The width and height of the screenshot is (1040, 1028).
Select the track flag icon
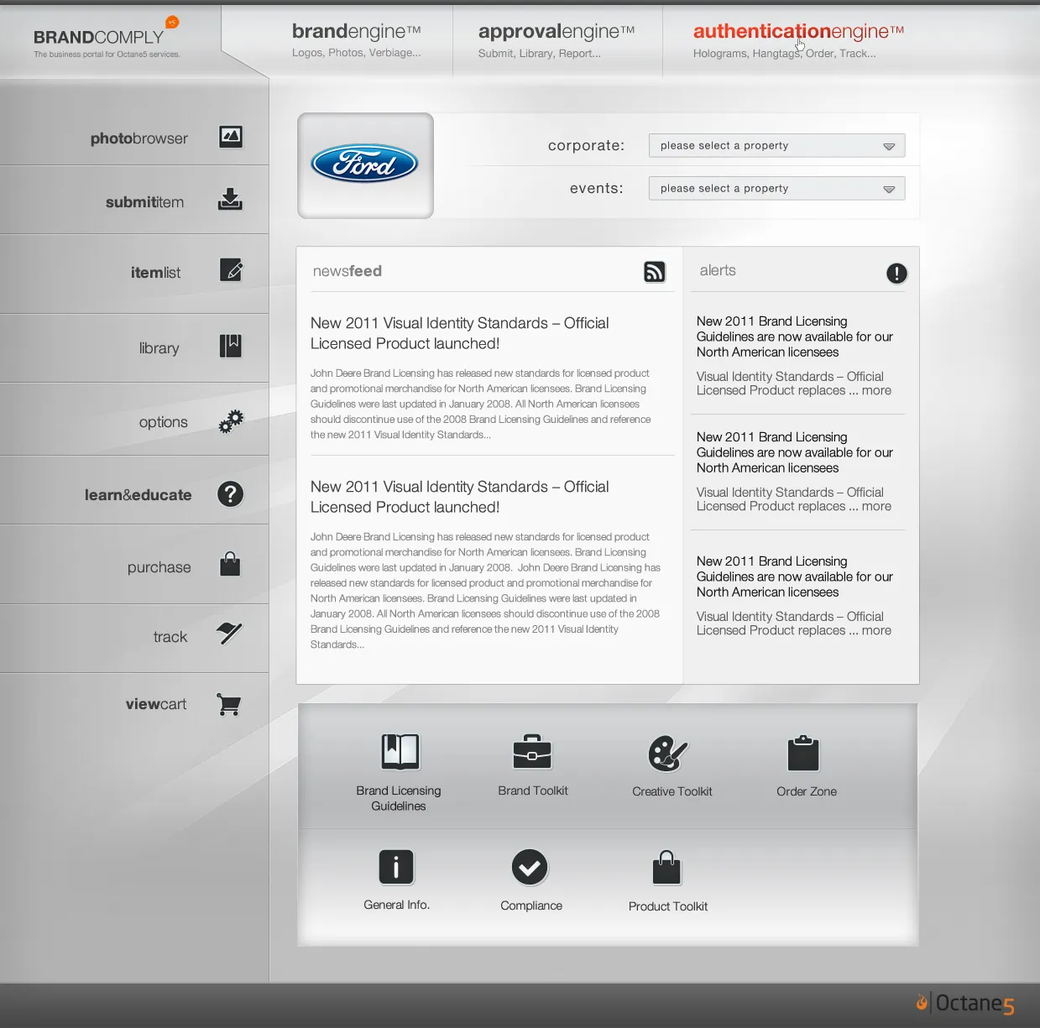click(229, 633)
